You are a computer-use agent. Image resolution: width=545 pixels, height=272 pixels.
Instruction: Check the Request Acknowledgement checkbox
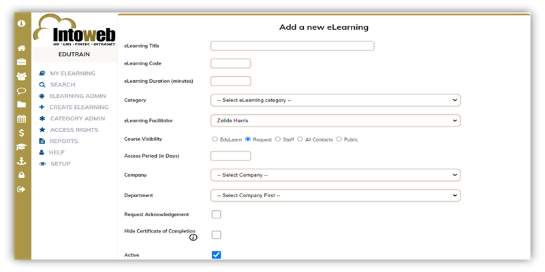coord(216,214)
